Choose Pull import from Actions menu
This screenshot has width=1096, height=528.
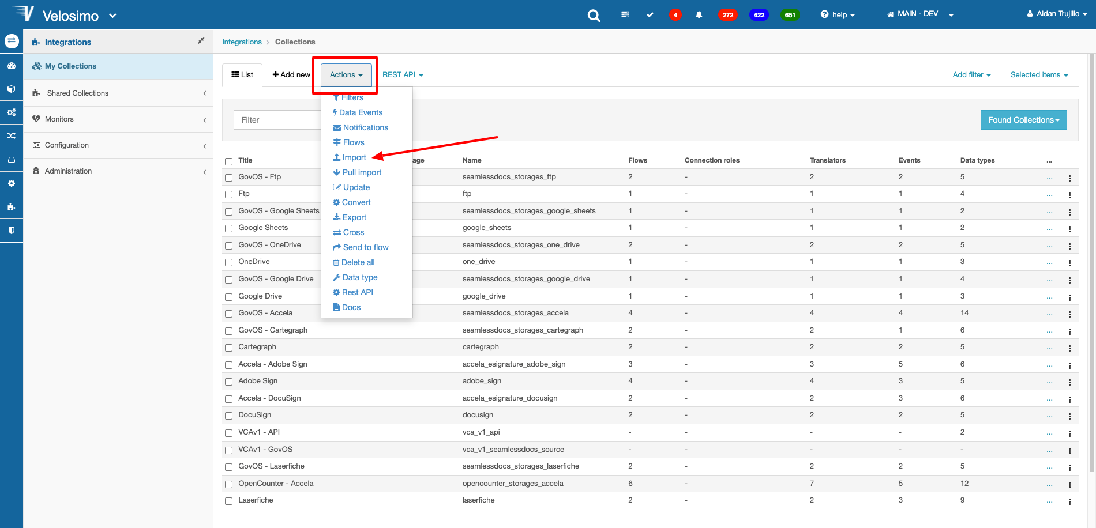click(357, 172)
